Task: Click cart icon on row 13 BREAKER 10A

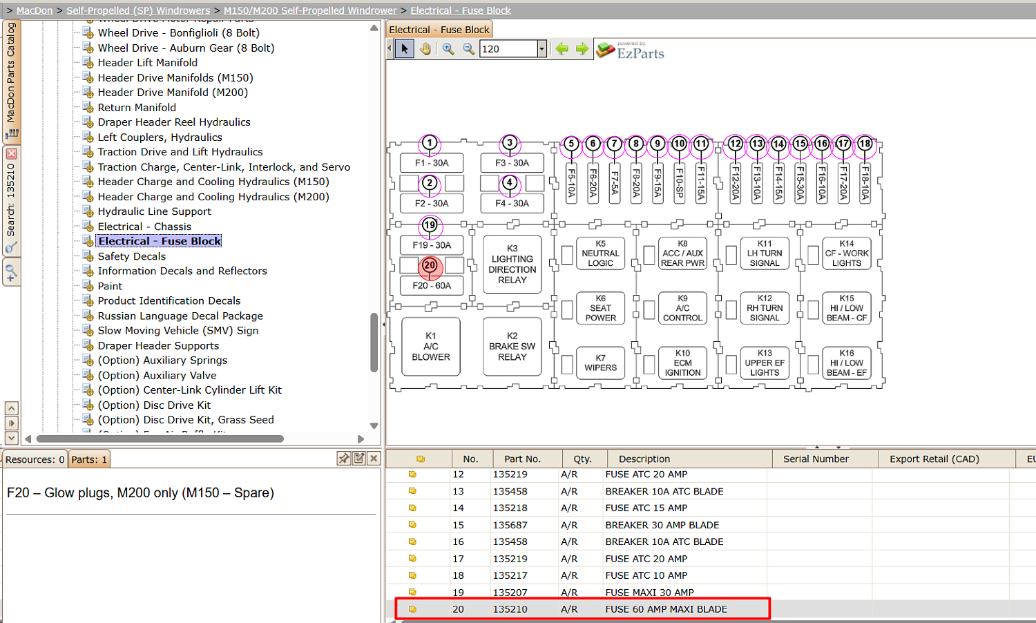Action: (x=412, y=491)
